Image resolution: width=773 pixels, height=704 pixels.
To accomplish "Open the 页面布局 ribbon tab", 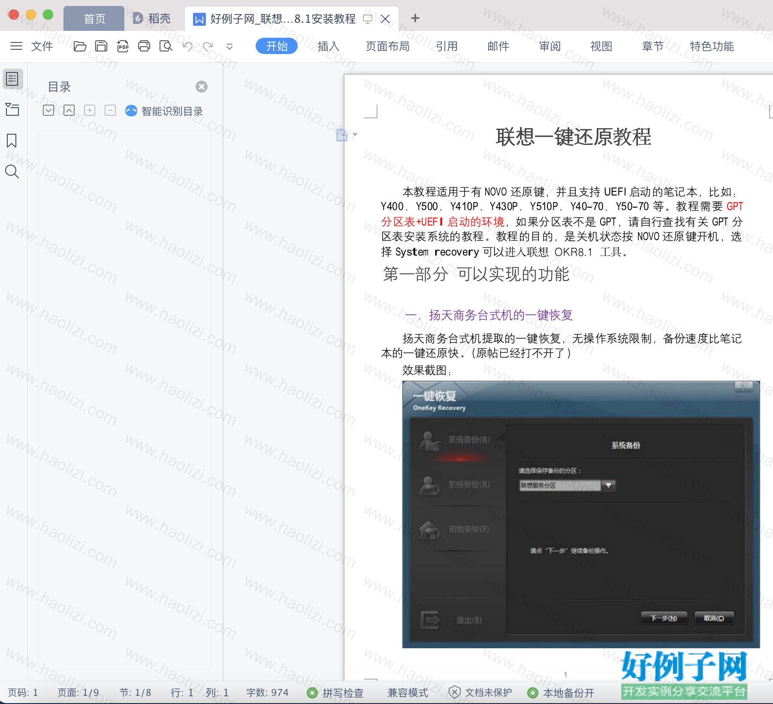I will pos(388,46).
